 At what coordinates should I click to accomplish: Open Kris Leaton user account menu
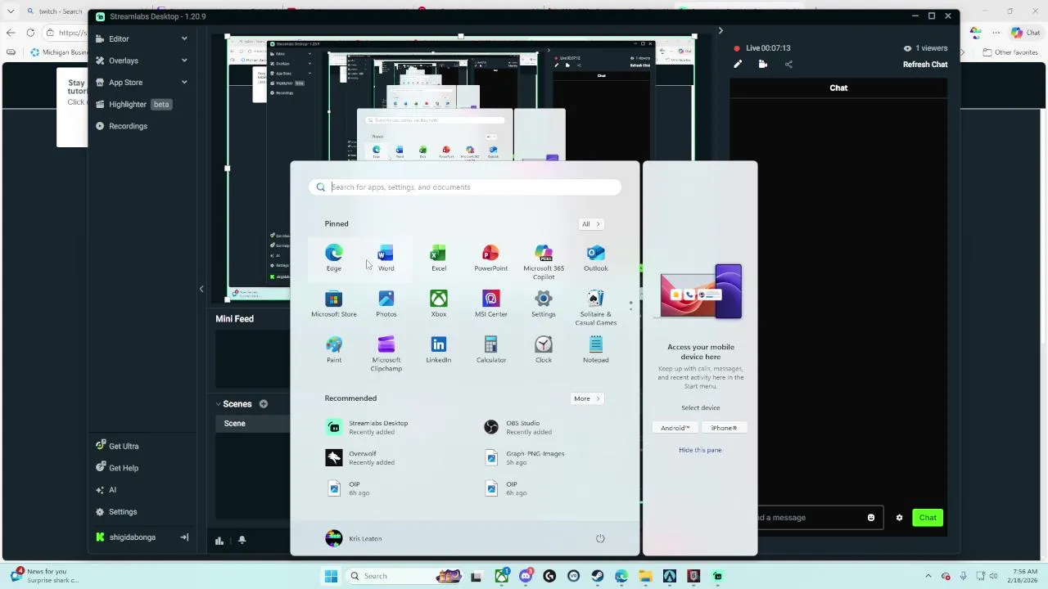coord(354,538)
